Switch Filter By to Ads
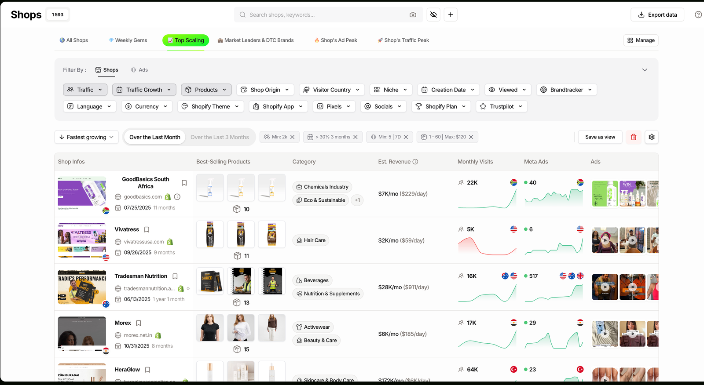 tap(139, 70)
